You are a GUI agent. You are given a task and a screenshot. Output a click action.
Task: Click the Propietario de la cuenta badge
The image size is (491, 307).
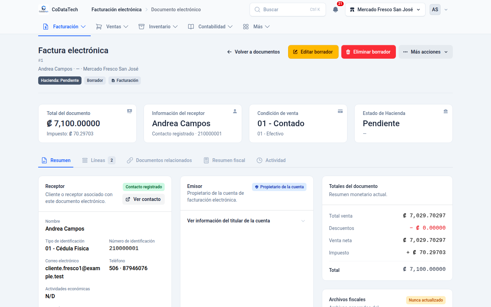[279, 187]
